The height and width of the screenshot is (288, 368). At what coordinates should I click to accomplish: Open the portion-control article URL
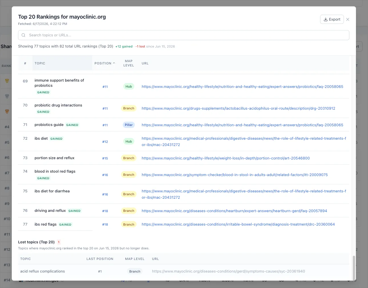[226, 158]
